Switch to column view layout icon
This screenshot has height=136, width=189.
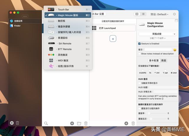(x=137, y=14)
